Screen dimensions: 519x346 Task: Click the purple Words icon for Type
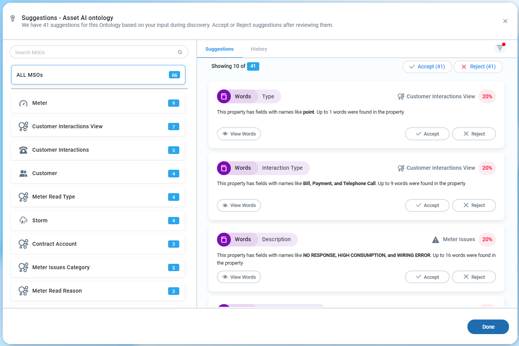pyautogui.click(x=224, y=96)
